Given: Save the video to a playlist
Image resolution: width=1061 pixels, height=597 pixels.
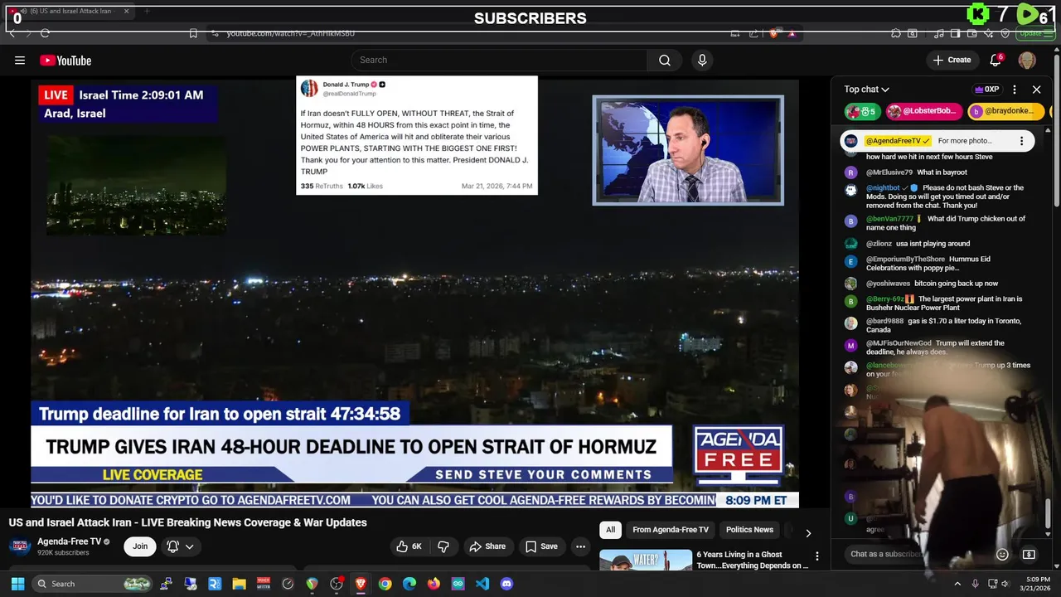Looking at the screenshot, I should click(x=541, y=546).
